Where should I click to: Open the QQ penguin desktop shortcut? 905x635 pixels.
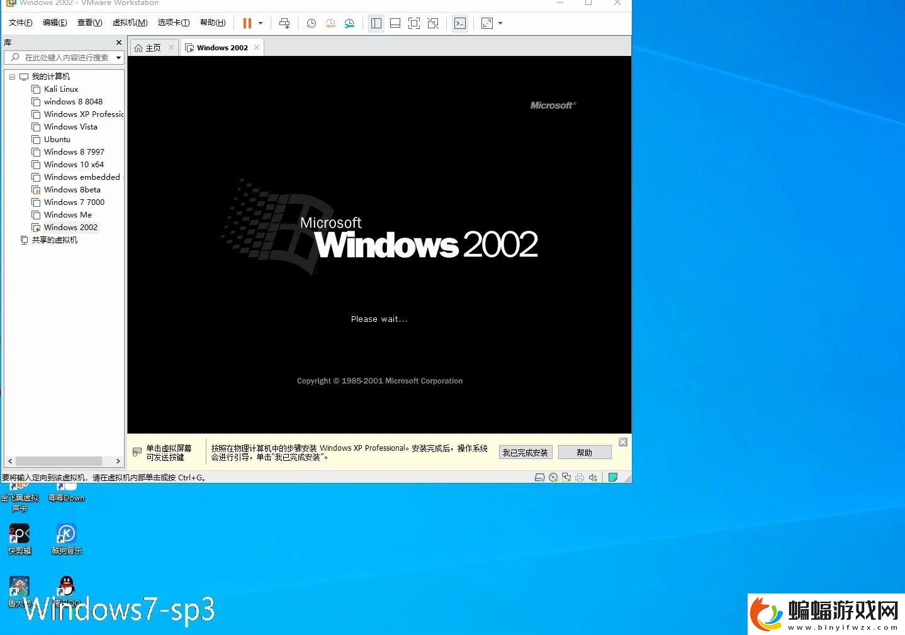(x=66, y=592)
